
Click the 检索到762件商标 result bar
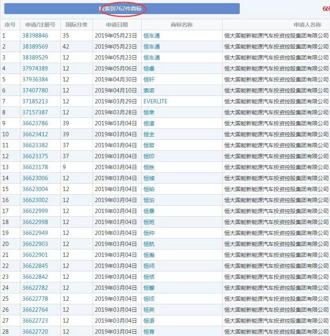tap(122, 9)
